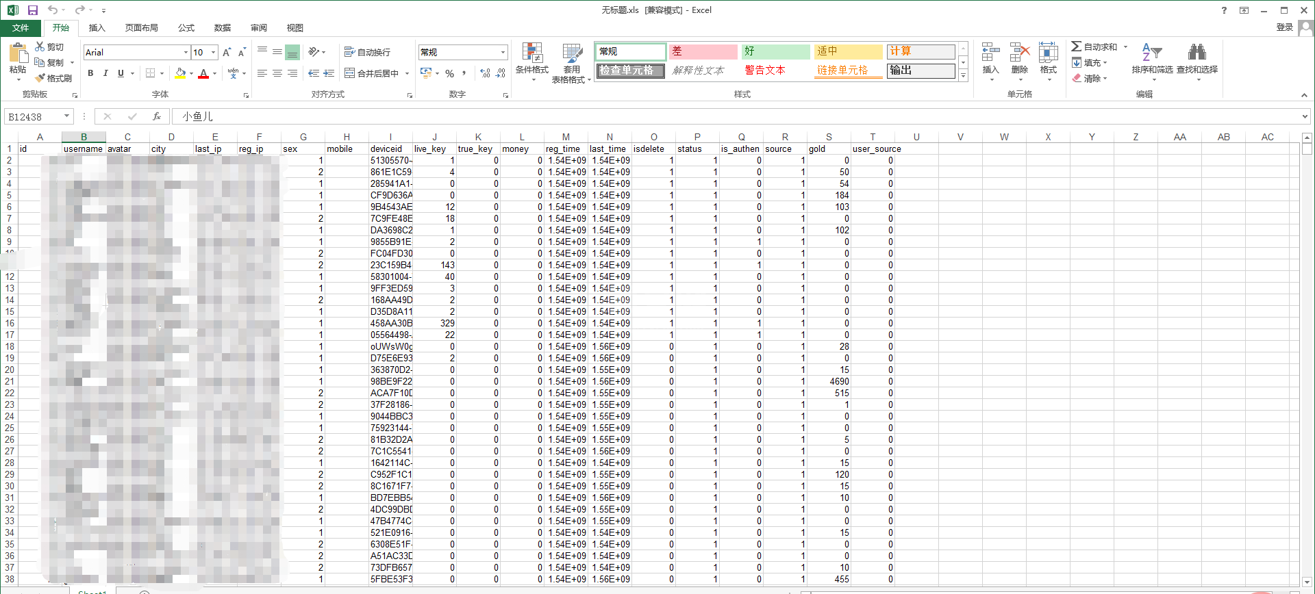Activate the 格式刷 format painter
Screen dimensions: 1315x594
pyautogui.click(x=53, y=78)
